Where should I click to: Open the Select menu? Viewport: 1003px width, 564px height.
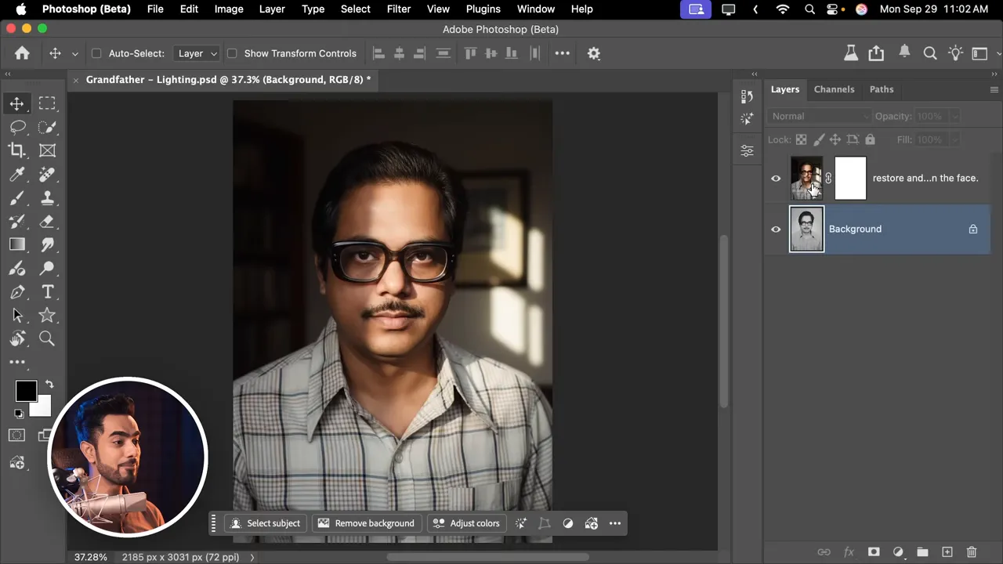coord(355,9)
